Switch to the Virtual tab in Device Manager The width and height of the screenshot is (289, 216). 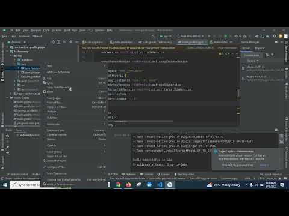click(246, 48)
